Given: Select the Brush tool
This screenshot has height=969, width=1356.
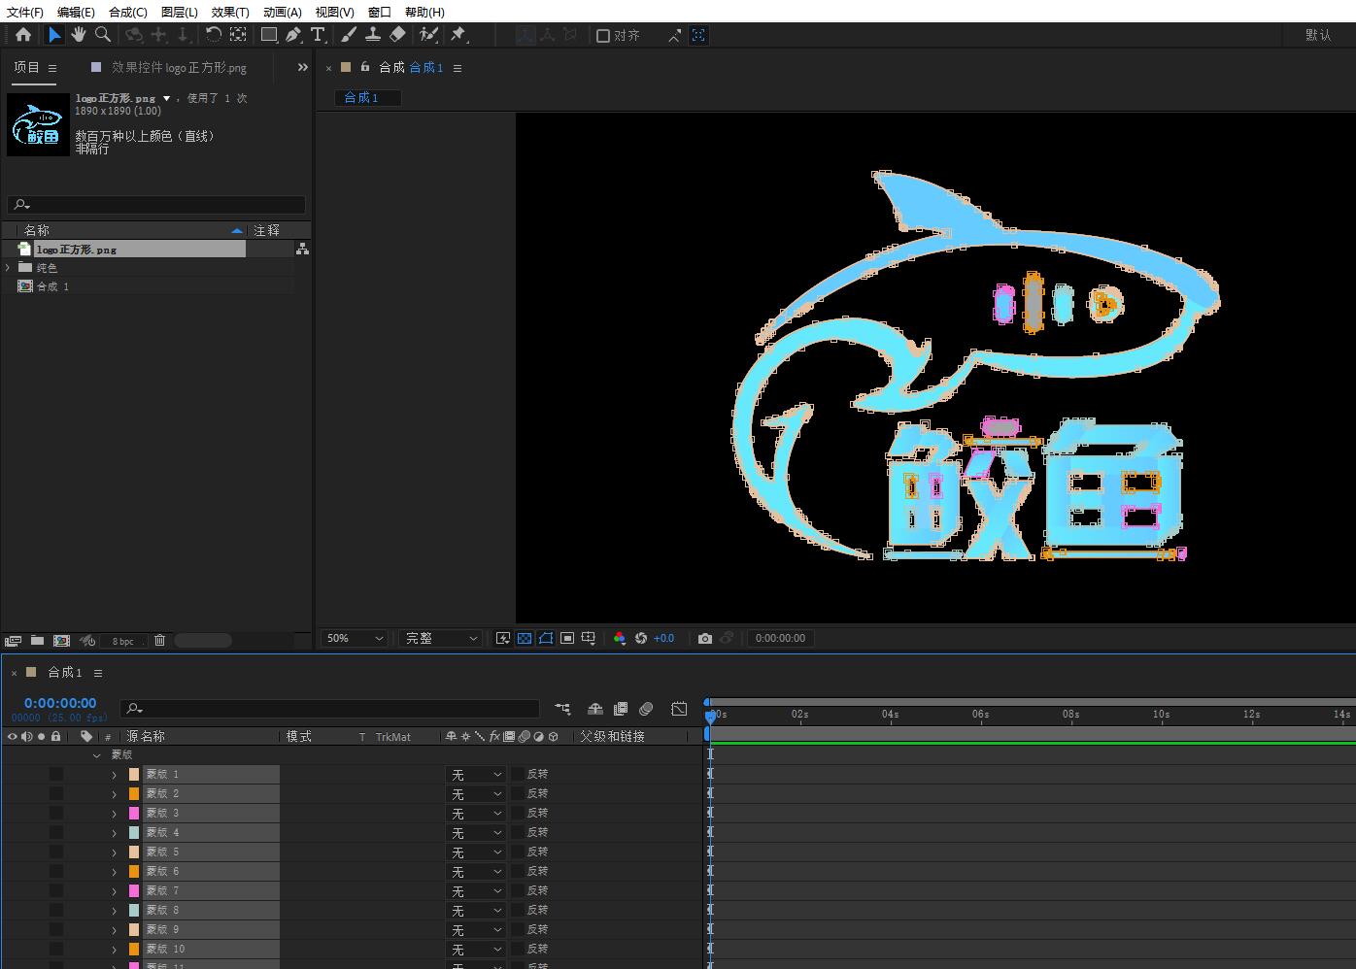Looking at the screenshot, I should [x=349, y=35].
